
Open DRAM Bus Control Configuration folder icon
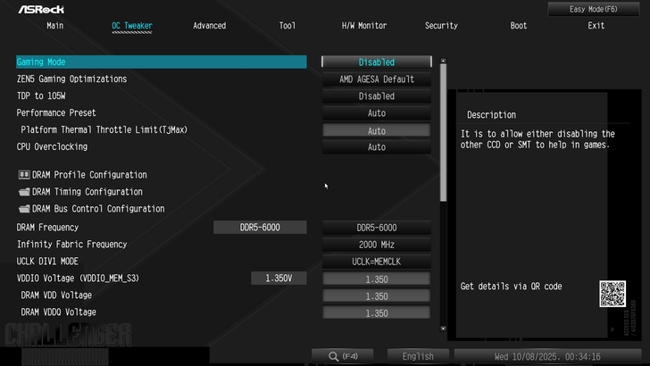tap(24, 209)
